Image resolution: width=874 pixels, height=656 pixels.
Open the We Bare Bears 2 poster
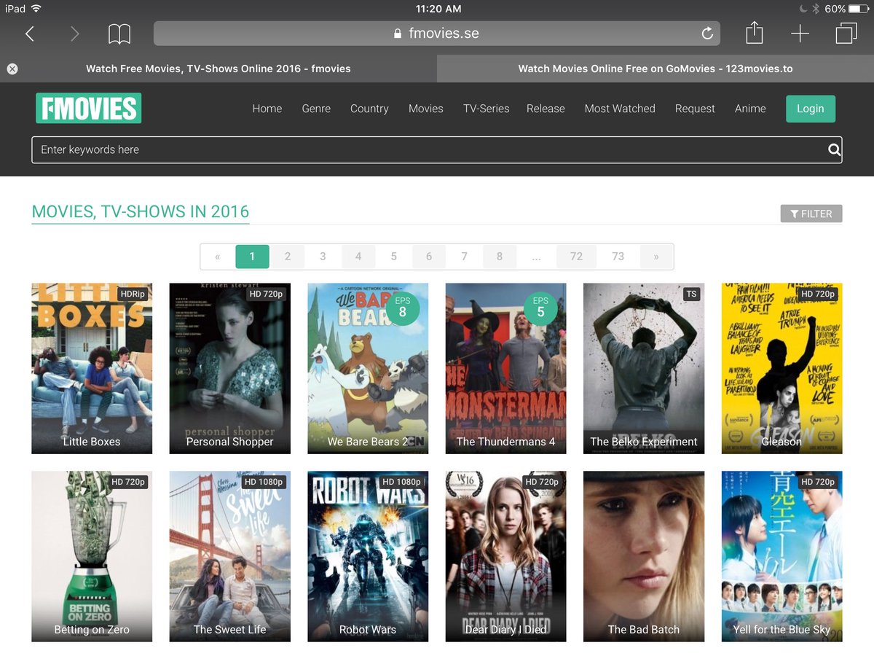tap(368, 368)
